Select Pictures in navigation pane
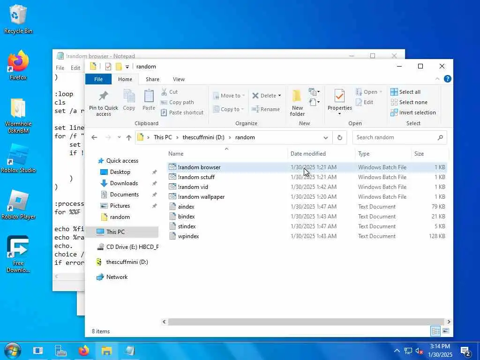The height and width of the screenshot is (360, 480). [120, 206]
